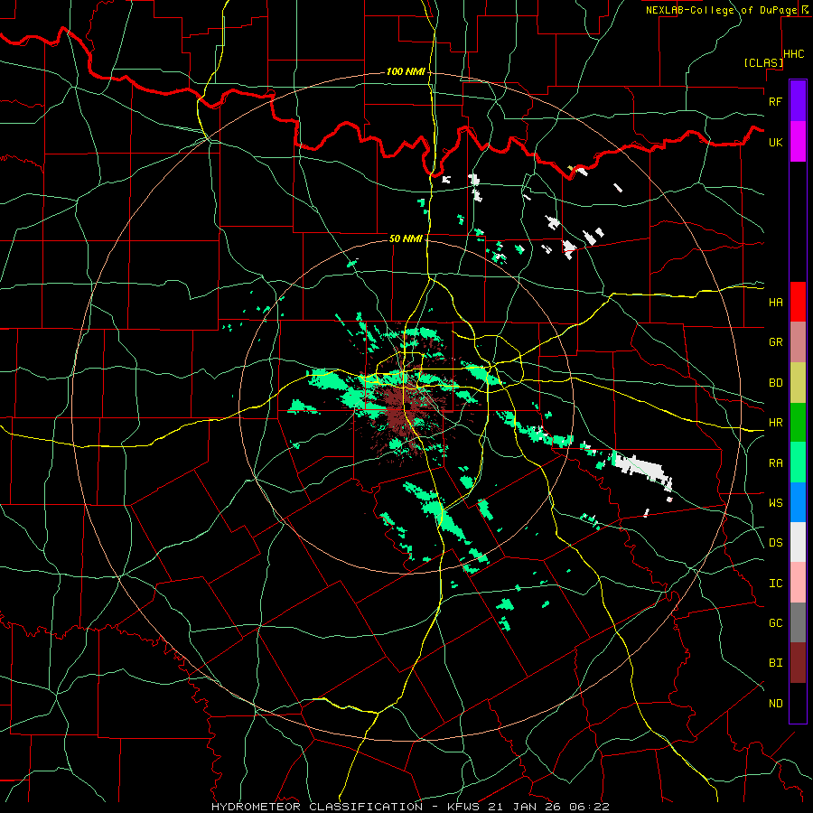Click the ND legend label
The height and width of the screenshot is (813, 813).
click(775, 703)
